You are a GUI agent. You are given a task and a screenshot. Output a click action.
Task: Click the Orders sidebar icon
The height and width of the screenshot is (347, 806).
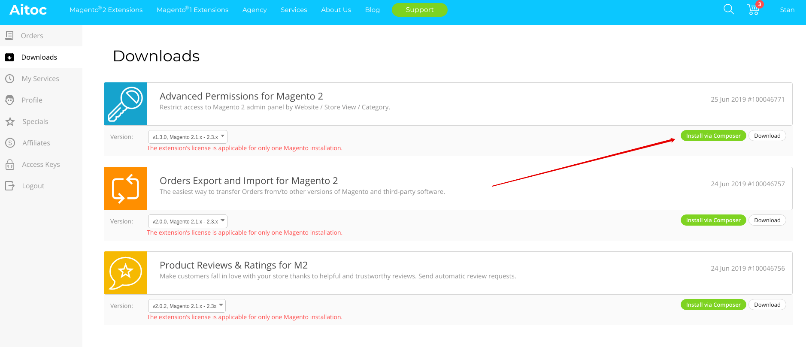[x=9, y=36]
